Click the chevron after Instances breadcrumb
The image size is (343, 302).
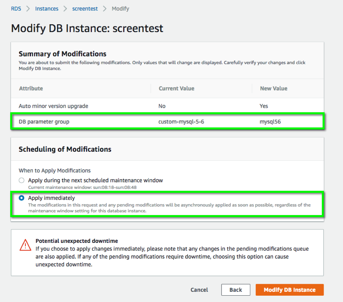point(65,9)
